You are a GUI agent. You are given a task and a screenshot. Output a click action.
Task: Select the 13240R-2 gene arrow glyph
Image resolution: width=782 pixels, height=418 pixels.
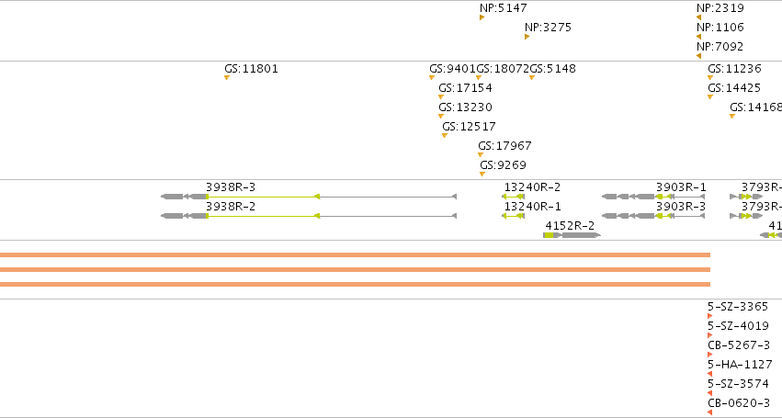tap(513, 197)
